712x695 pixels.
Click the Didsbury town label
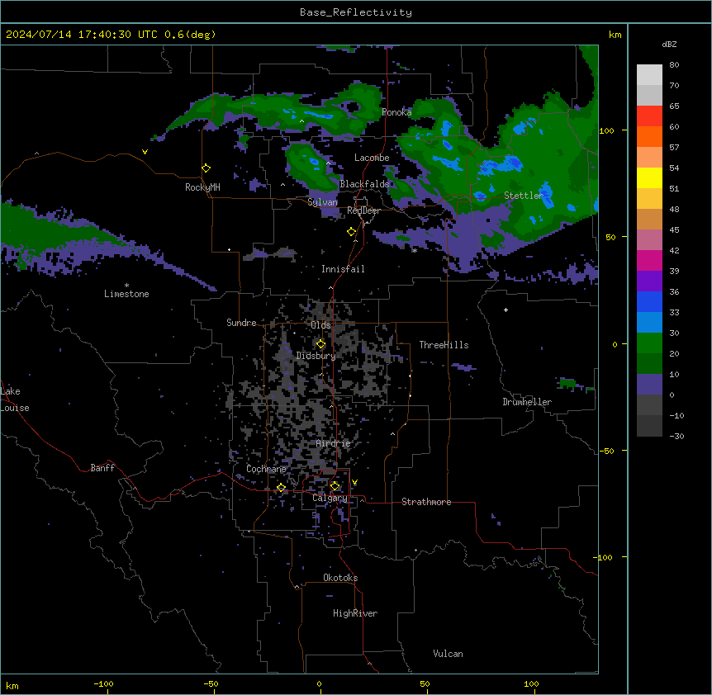pos(316,356)
